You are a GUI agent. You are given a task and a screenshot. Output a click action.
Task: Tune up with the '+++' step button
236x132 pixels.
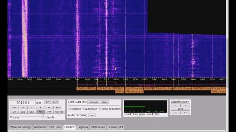click(x=58, y=107)
